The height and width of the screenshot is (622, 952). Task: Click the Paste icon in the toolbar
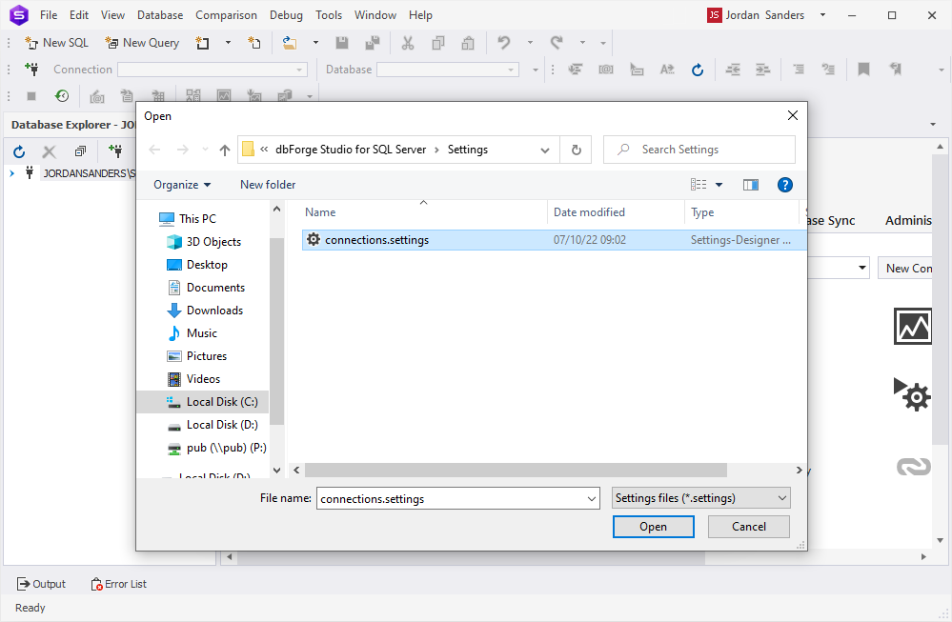[x=468, y=43]
